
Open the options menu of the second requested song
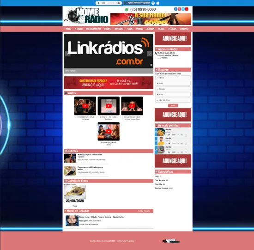click(186, 143)
